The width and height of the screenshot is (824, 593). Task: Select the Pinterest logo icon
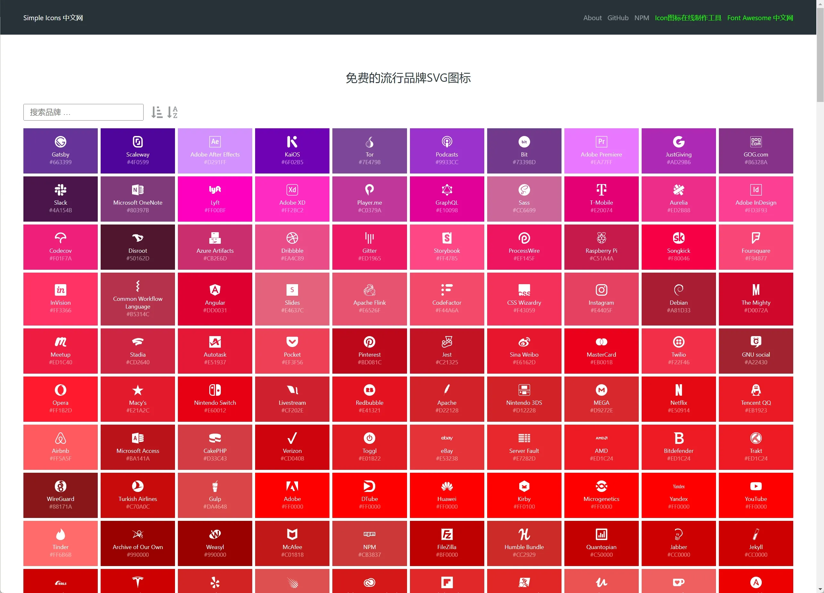point(370,342)
